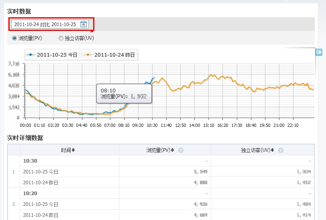This screenshot has height=220, width=326.
Task: Toggle the 2011-10-25 今日 legend series
Action: (x=52, y=55)
